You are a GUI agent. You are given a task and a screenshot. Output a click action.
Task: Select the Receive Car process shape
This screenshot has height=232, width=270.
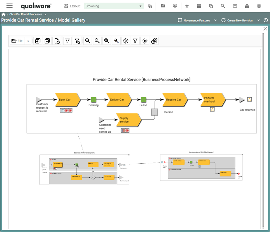click(x=175, y=100)
